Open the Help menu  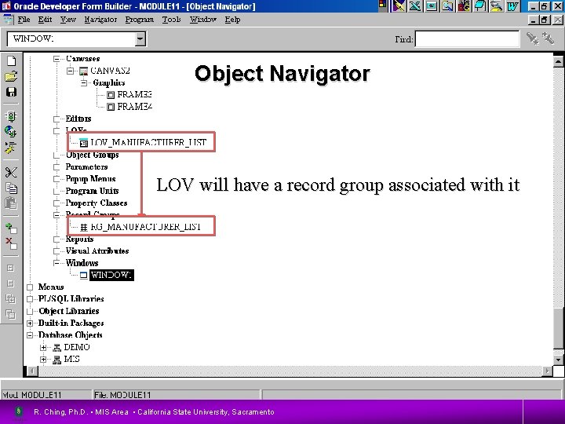233,20
